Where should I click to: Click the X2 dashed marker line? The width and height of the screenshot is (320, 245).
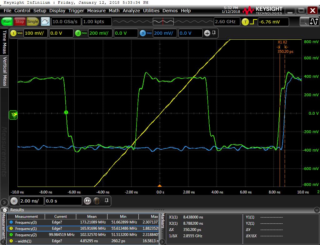coord(285,114)
